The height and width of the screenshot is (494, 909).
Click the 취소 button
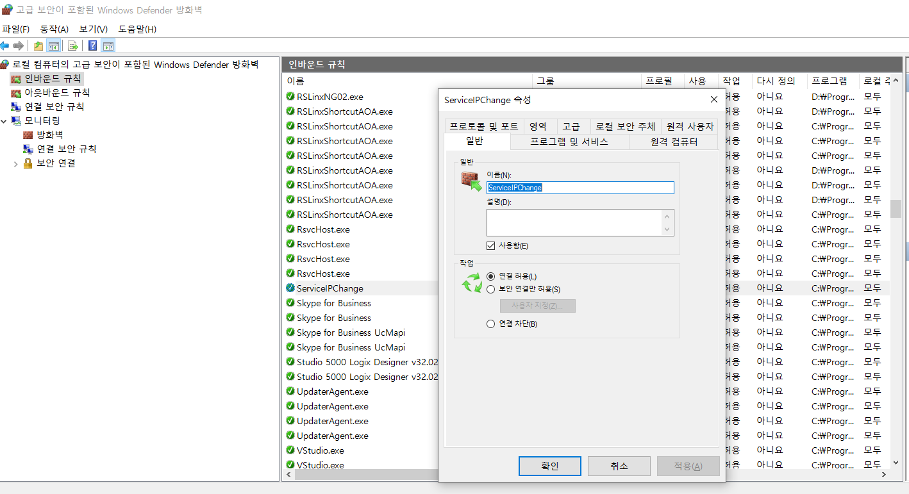coord(619,466)
